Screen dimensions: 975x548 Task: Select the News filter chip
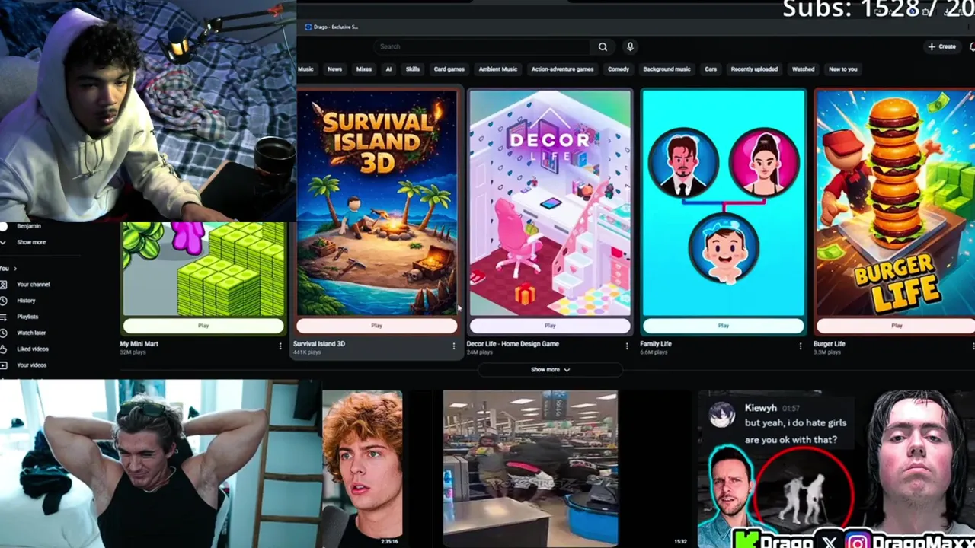tap(334, 69)
